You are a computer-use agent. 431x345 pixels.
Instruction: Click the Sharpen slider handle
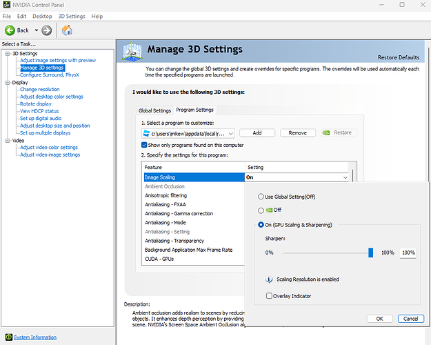[370, 253]
